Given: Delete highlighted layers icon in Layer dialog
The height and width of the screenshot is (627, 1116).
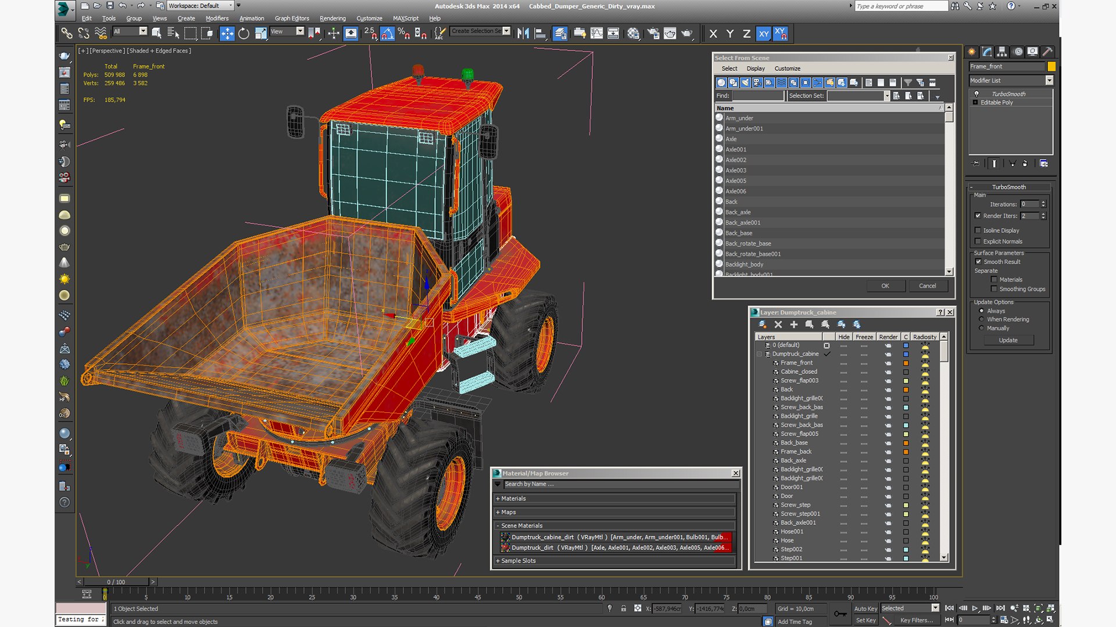Looking at the screenshot, I should 778,325.
